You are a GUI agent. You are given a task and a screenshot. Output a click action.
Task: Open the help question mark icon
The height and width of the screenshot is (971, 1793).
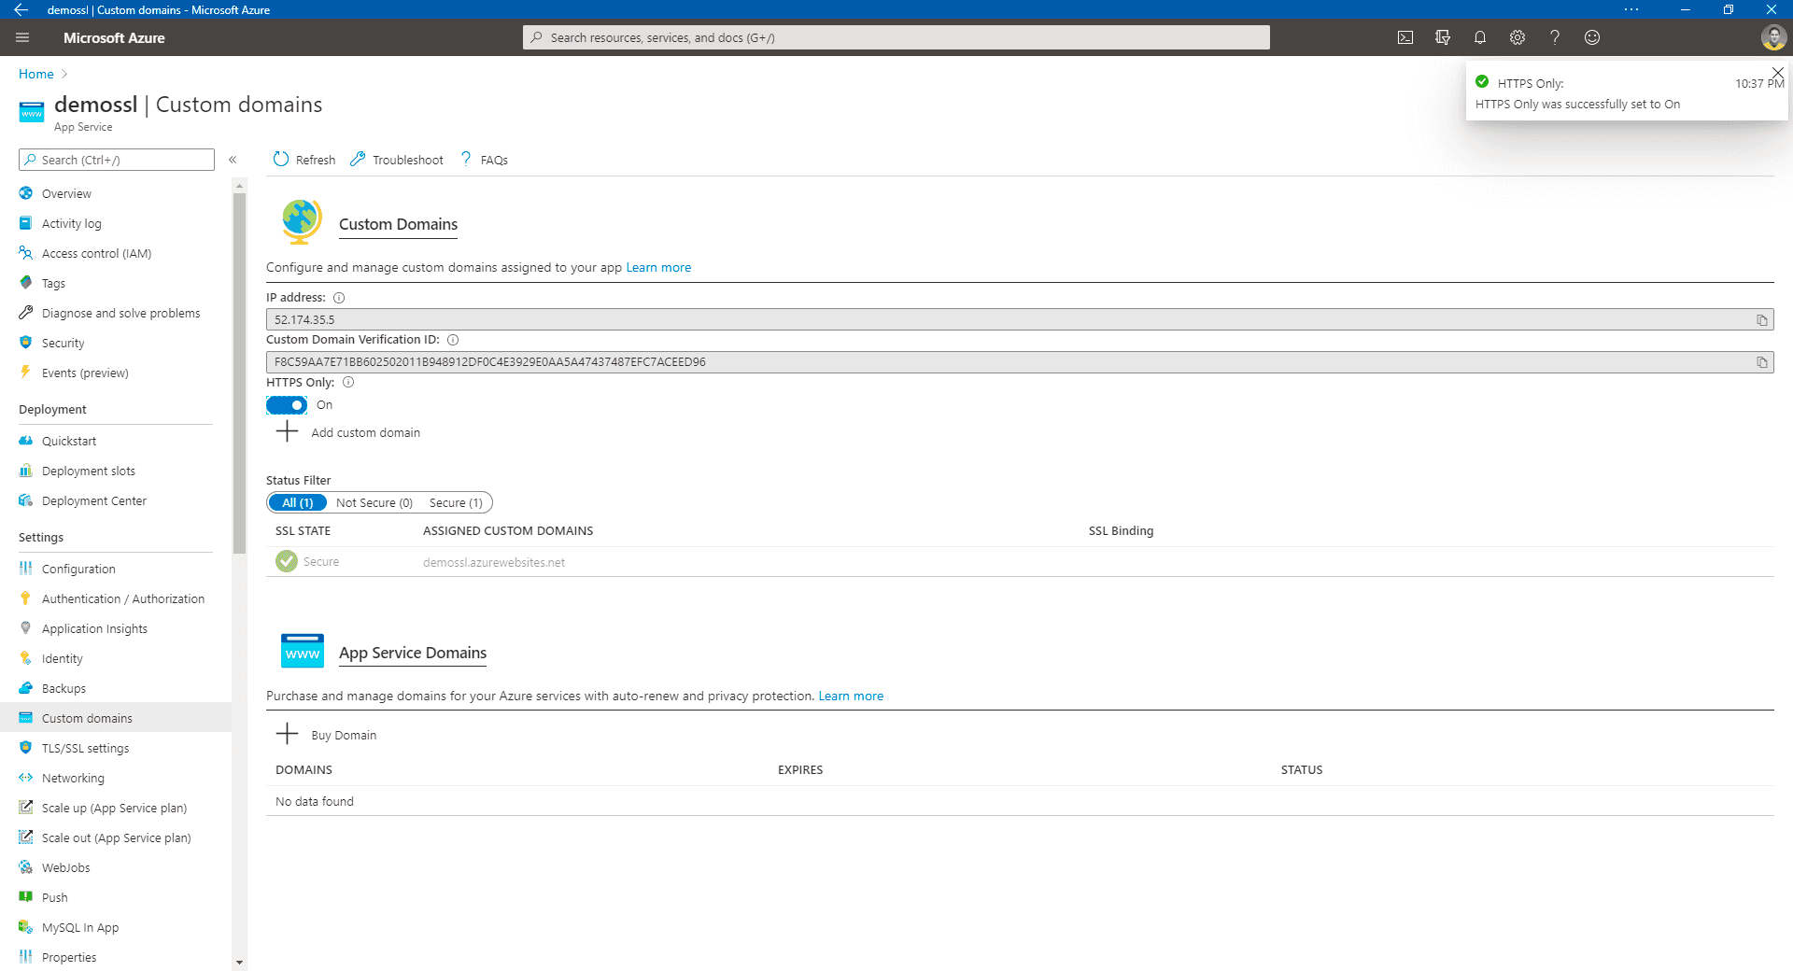(1555, 37)
